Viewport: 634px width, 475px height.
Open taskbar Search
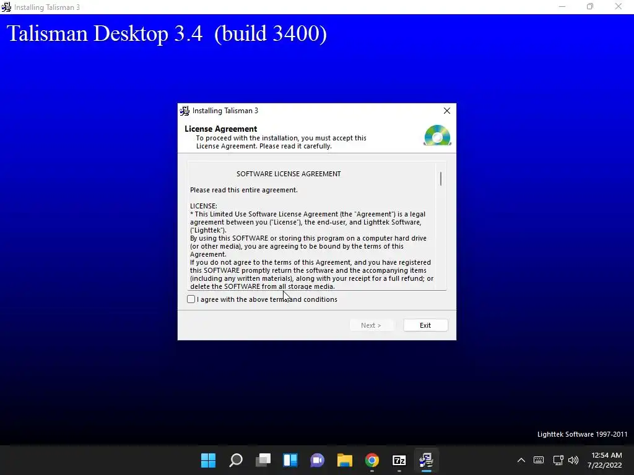(x=236, y=460)
